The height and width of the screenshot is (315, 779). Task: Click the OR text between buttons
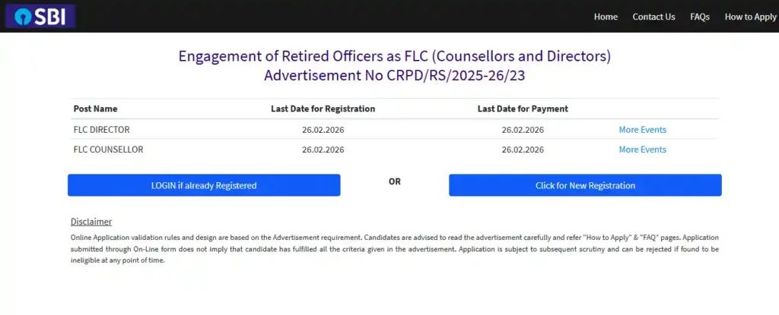394,182
